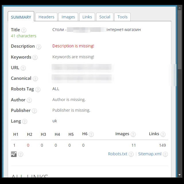Click the help icon after Sitemap.xml
Viewport: 184px width, 184px height.
pos(165,154)
